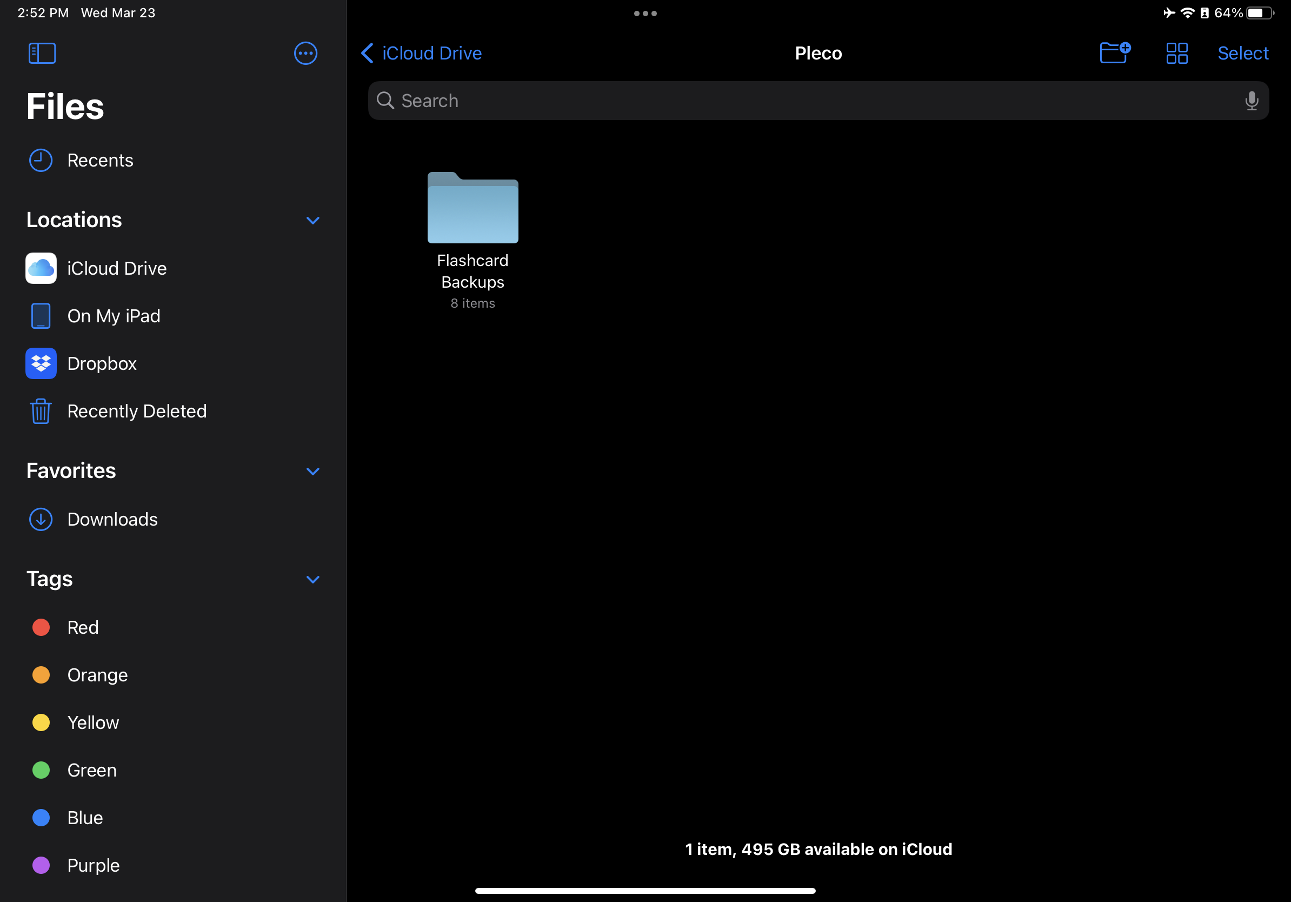Toggle the sidebar visibility icon

point(42,54)
